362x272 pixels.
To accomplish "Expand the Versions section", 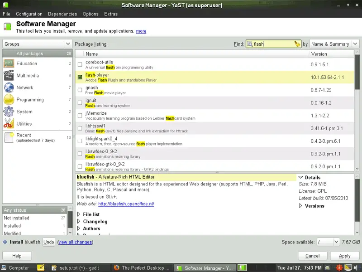I will pos(300,206).
